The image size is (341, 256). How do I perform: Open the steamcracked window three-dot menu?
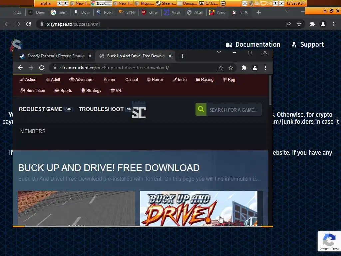click(x=265, y=68)
